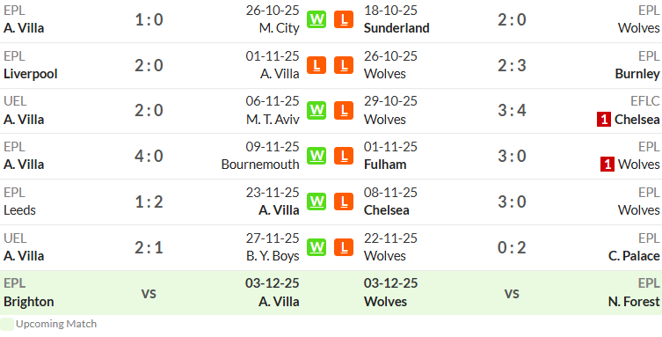
Task: Click the C. Palace team name
Action: 634,256
